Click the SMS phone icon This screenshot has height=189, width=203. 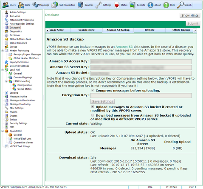coord(6,127)
